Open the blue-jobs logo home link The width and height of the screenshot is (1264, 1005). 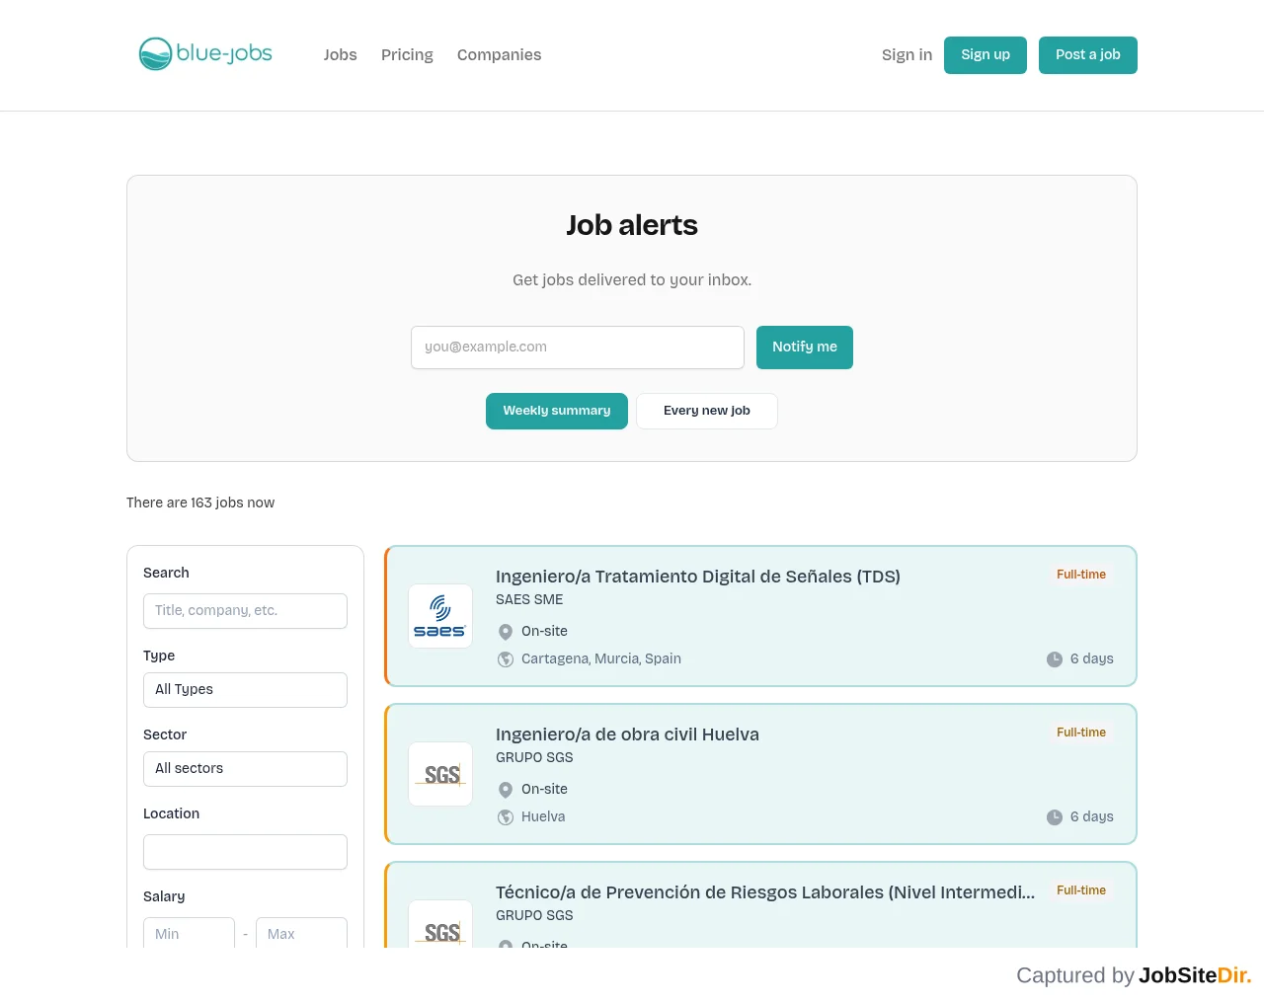tap(205, 54)
